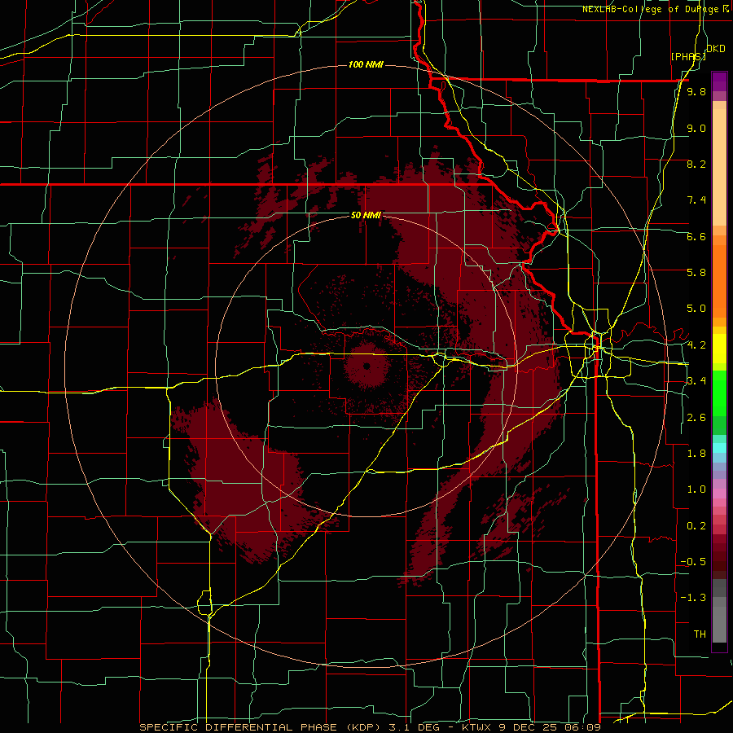Click the 5.8 legend value
Viewport: 733px width, 733px height.
pyautogui.click(x=696, y=273)
